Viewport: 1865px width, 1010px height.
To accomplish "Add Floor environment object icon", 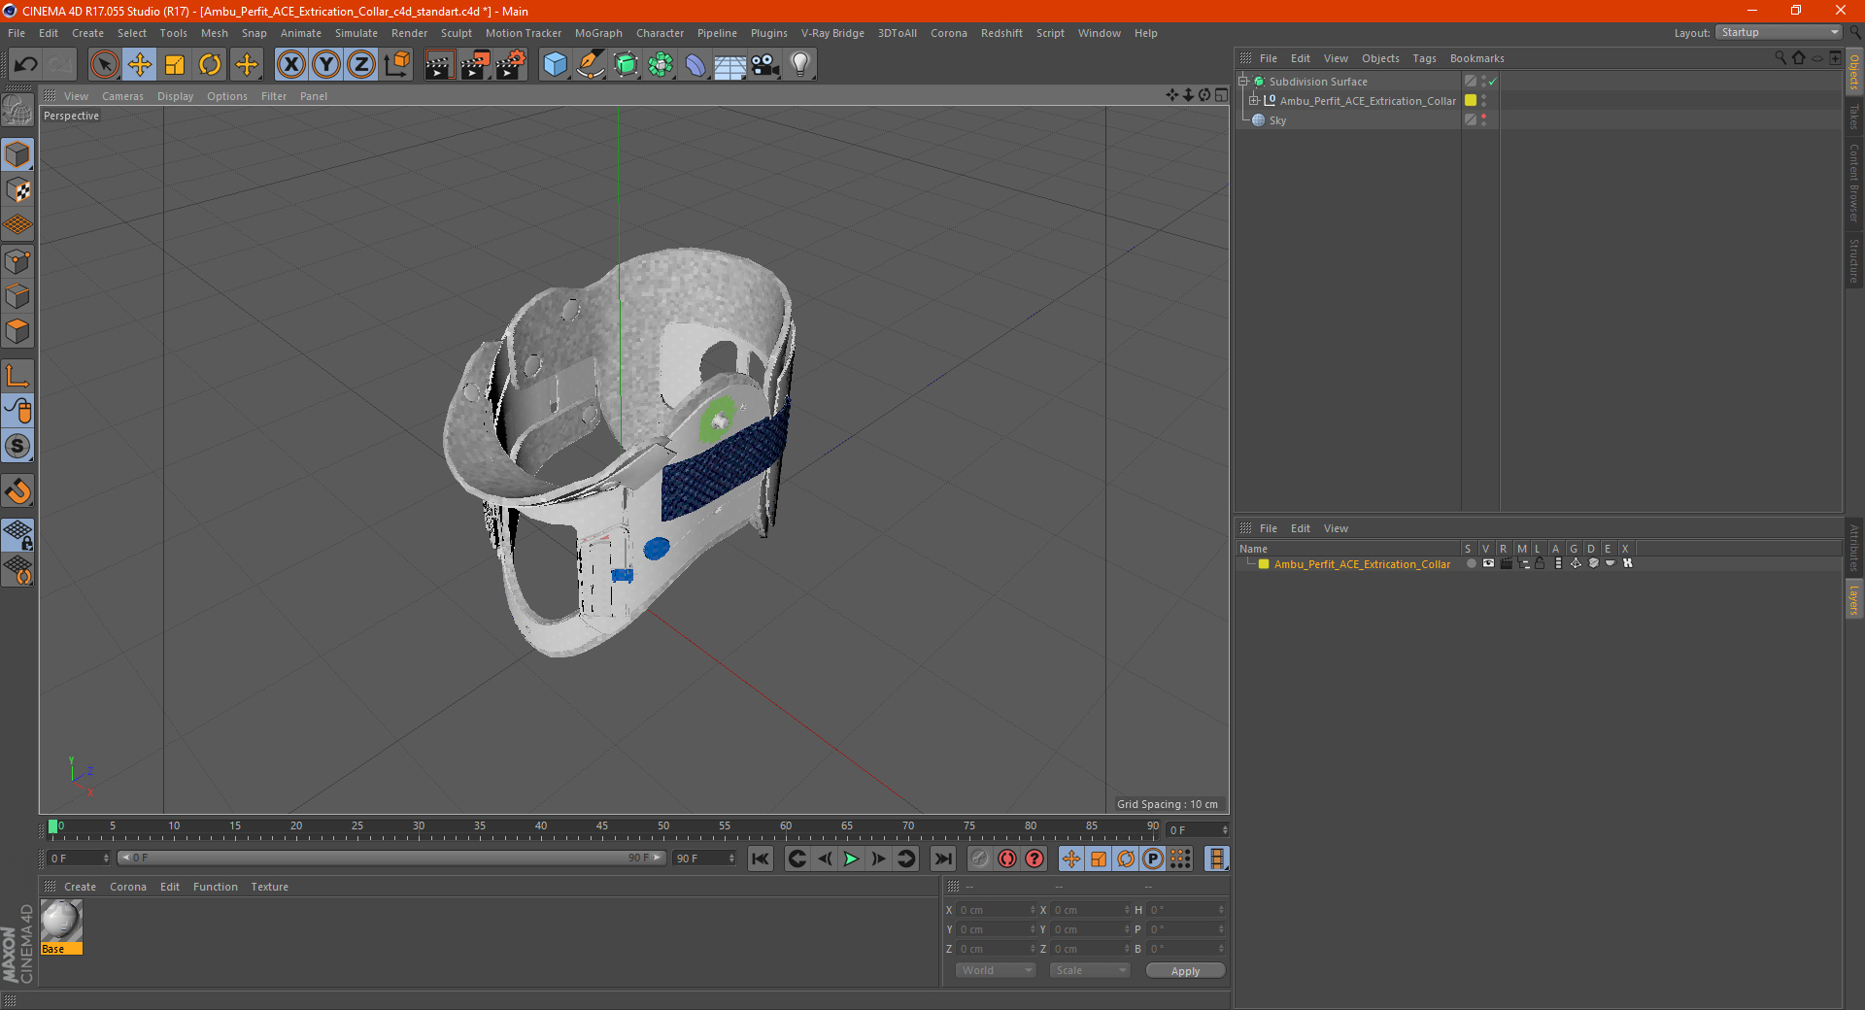I will (x=729, y=65).
